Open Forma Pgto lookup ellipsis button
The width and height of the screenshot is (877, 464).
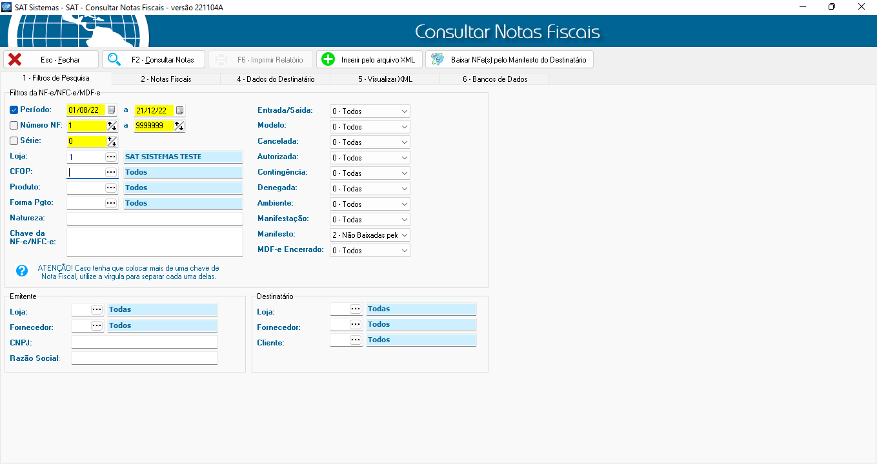point(111,203)
